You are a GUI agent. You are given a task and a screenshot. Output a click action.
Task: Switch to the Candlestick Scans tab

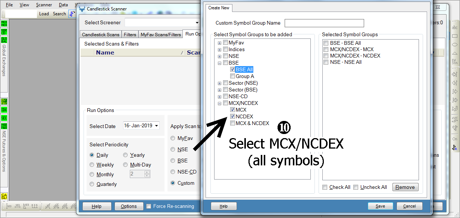101,34
